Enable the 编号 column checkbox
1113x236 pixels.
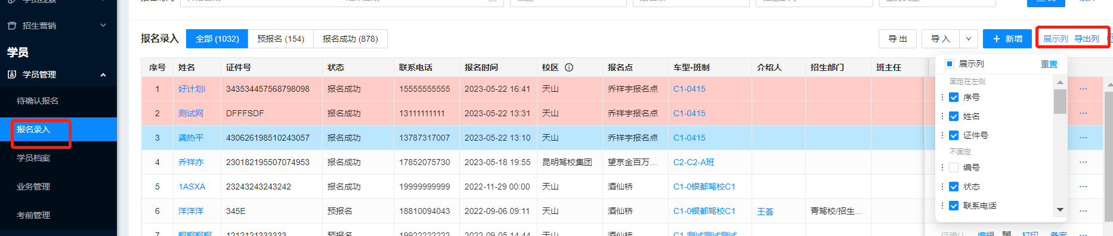tap(954, 167)
